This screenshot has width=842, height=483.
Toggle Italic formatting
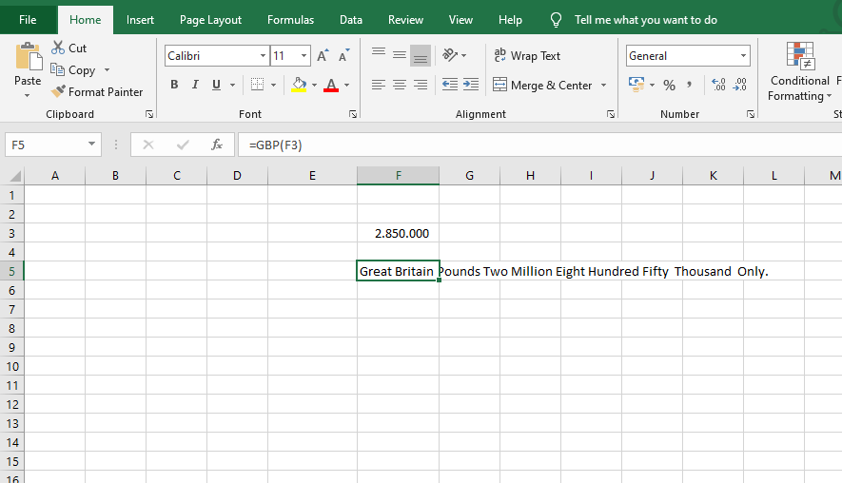195,85
